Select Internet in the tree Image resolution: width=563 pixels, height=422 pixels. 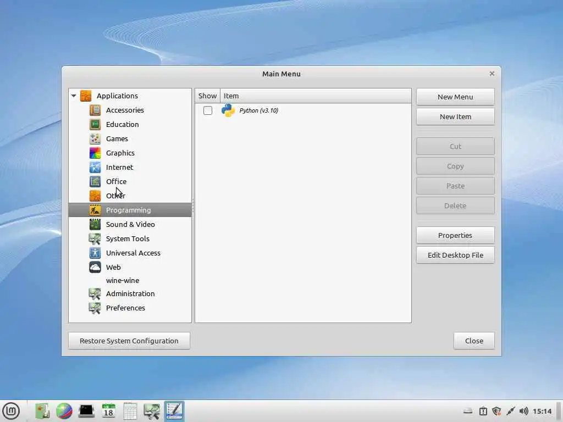pyautogui.click(x=119, y=167)
